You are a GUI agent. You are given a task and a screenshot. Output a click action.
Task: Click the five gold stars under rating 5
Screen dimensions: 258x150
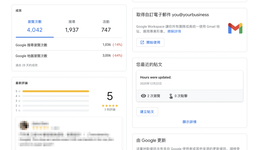(x=110, y=106)
